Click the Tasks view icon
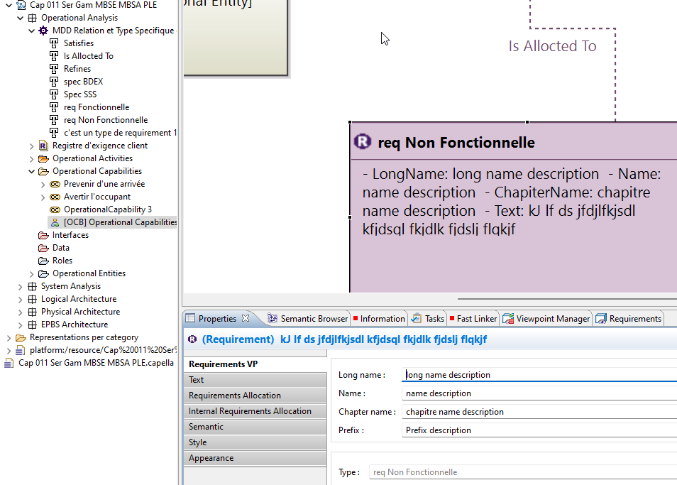The image size is (677, 485). point(417,319)
